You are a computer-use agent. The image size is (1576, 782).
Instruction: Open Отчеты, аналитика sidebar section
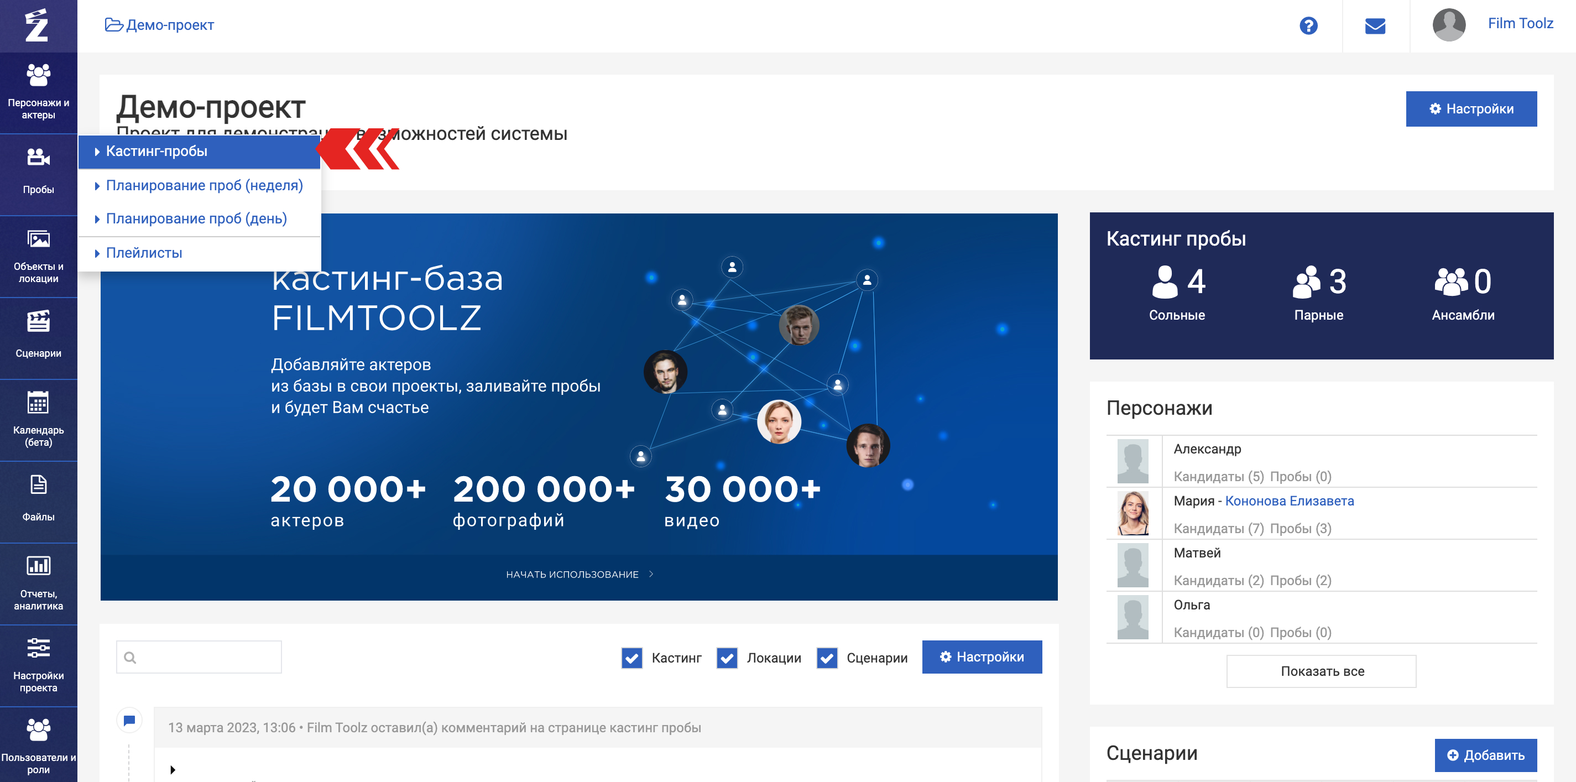coord(39,584)
